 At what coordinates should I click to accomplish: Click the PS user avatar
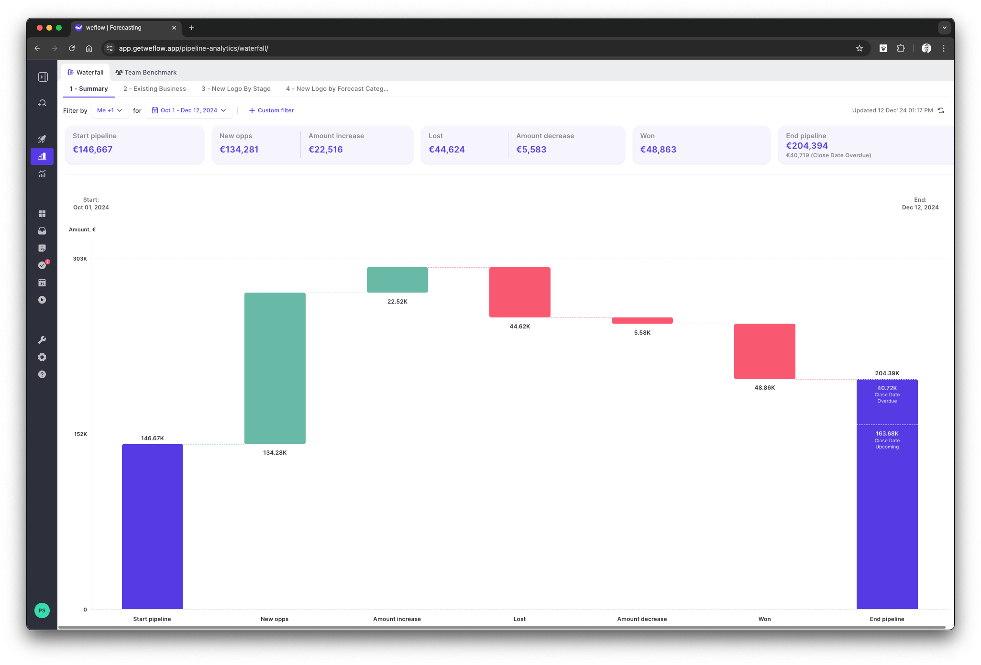[x=42, y=610]
